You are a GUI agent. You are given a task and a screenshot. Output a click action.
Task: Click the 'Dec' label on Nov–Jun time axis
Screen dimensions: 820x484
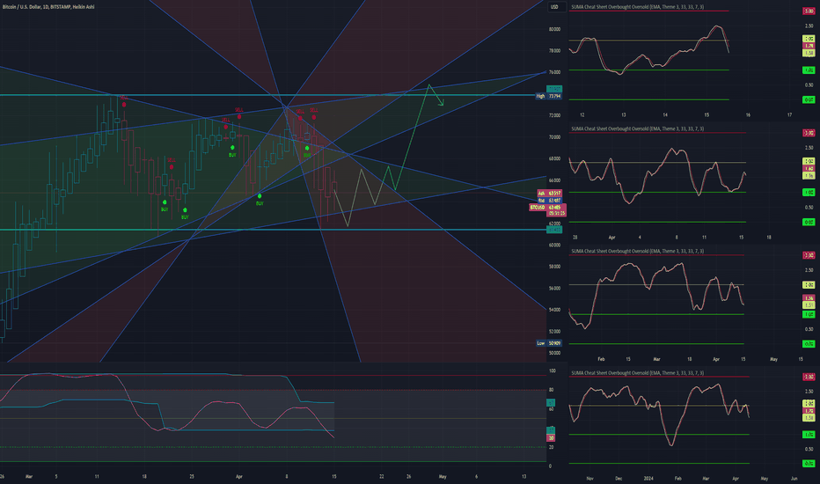point(619,478)
